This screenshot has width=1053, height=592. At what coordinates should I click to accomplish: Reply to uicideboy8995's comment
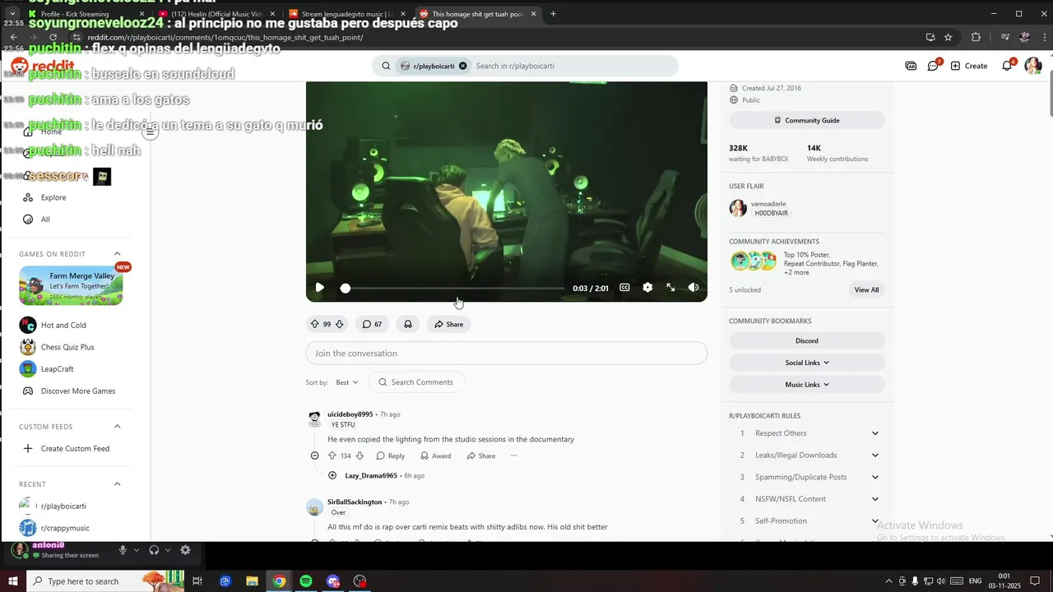tap(390, 456)
